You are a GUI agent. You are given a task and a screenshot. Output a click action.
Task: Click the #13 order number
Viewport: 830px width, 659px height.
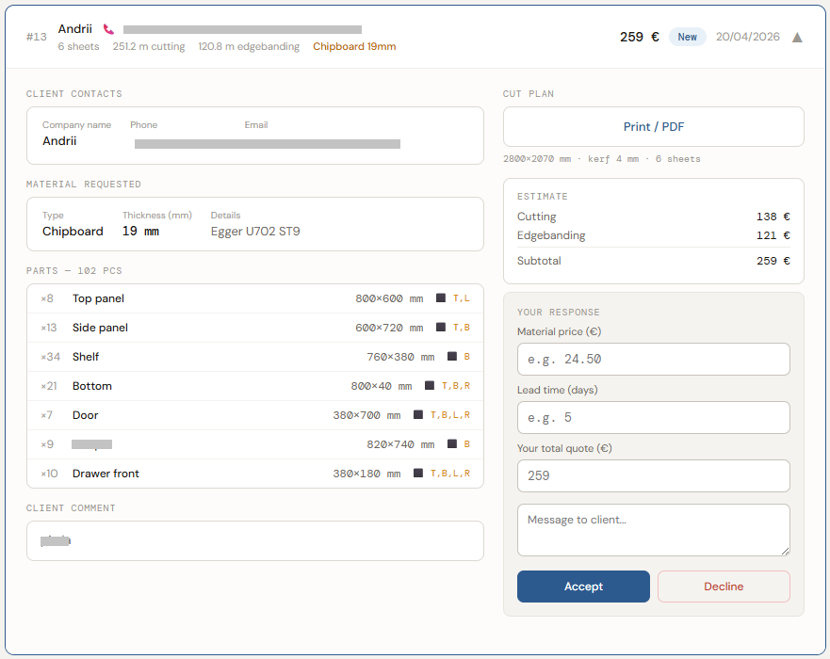pyautogui.click(x=37, y=37)
